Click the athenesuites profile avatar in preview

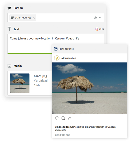point(57,58)
